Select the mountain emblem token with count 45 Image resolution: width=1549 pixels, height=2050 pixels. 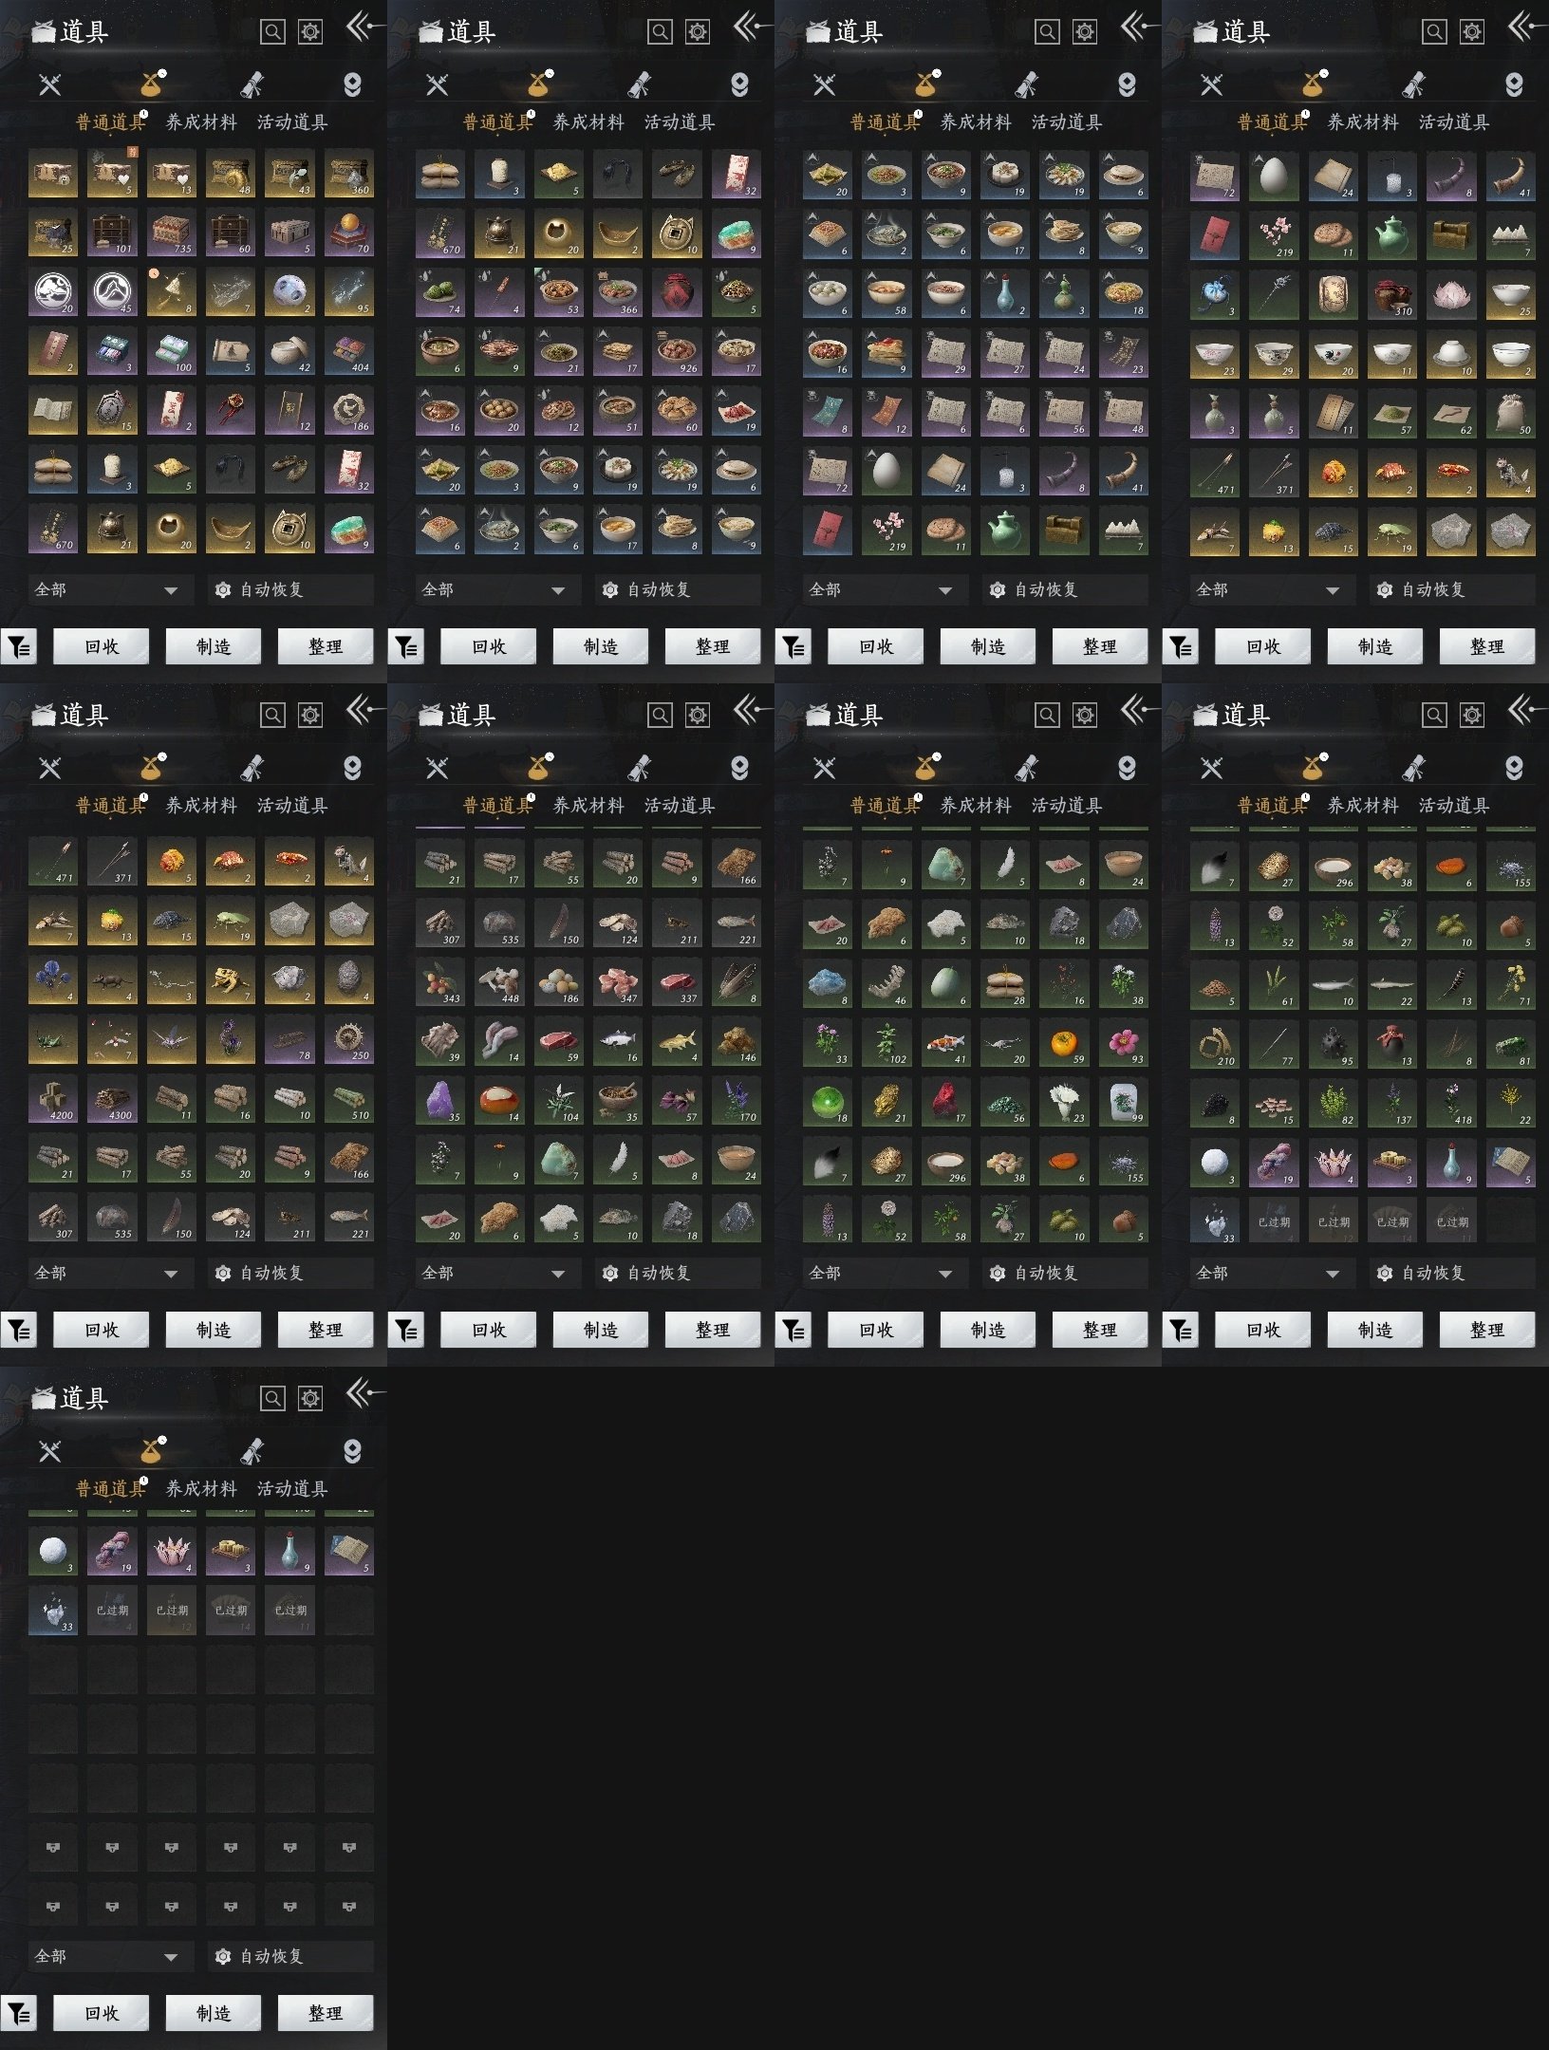click(x=112, y=292)
